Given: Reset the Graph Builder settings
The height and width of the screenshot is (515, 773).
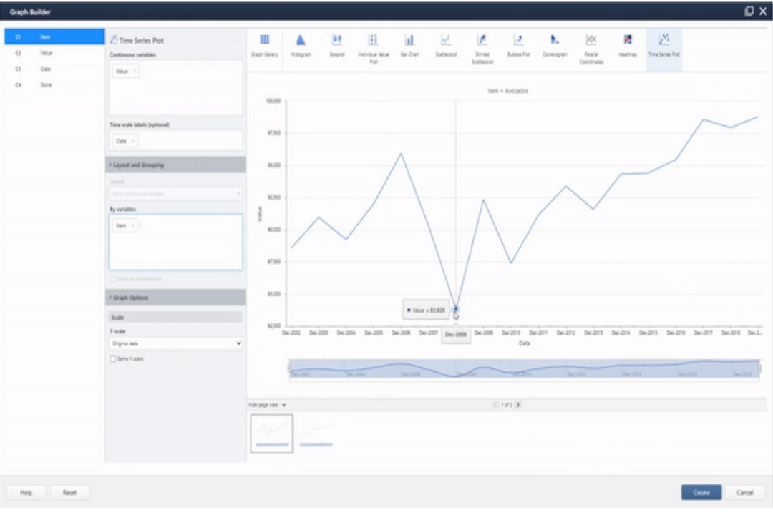Looking at the screenshot, I should click(x=69, y=492).
